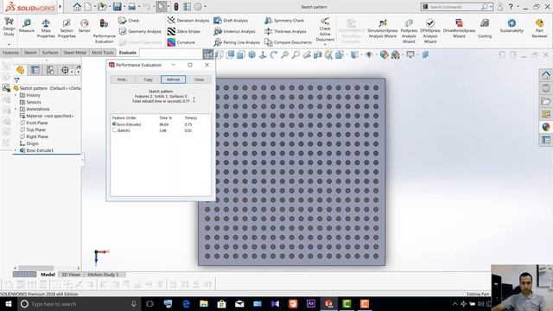Expand the History folder
The width and height of the screenshot is (553, 311).
click(16, 95)
